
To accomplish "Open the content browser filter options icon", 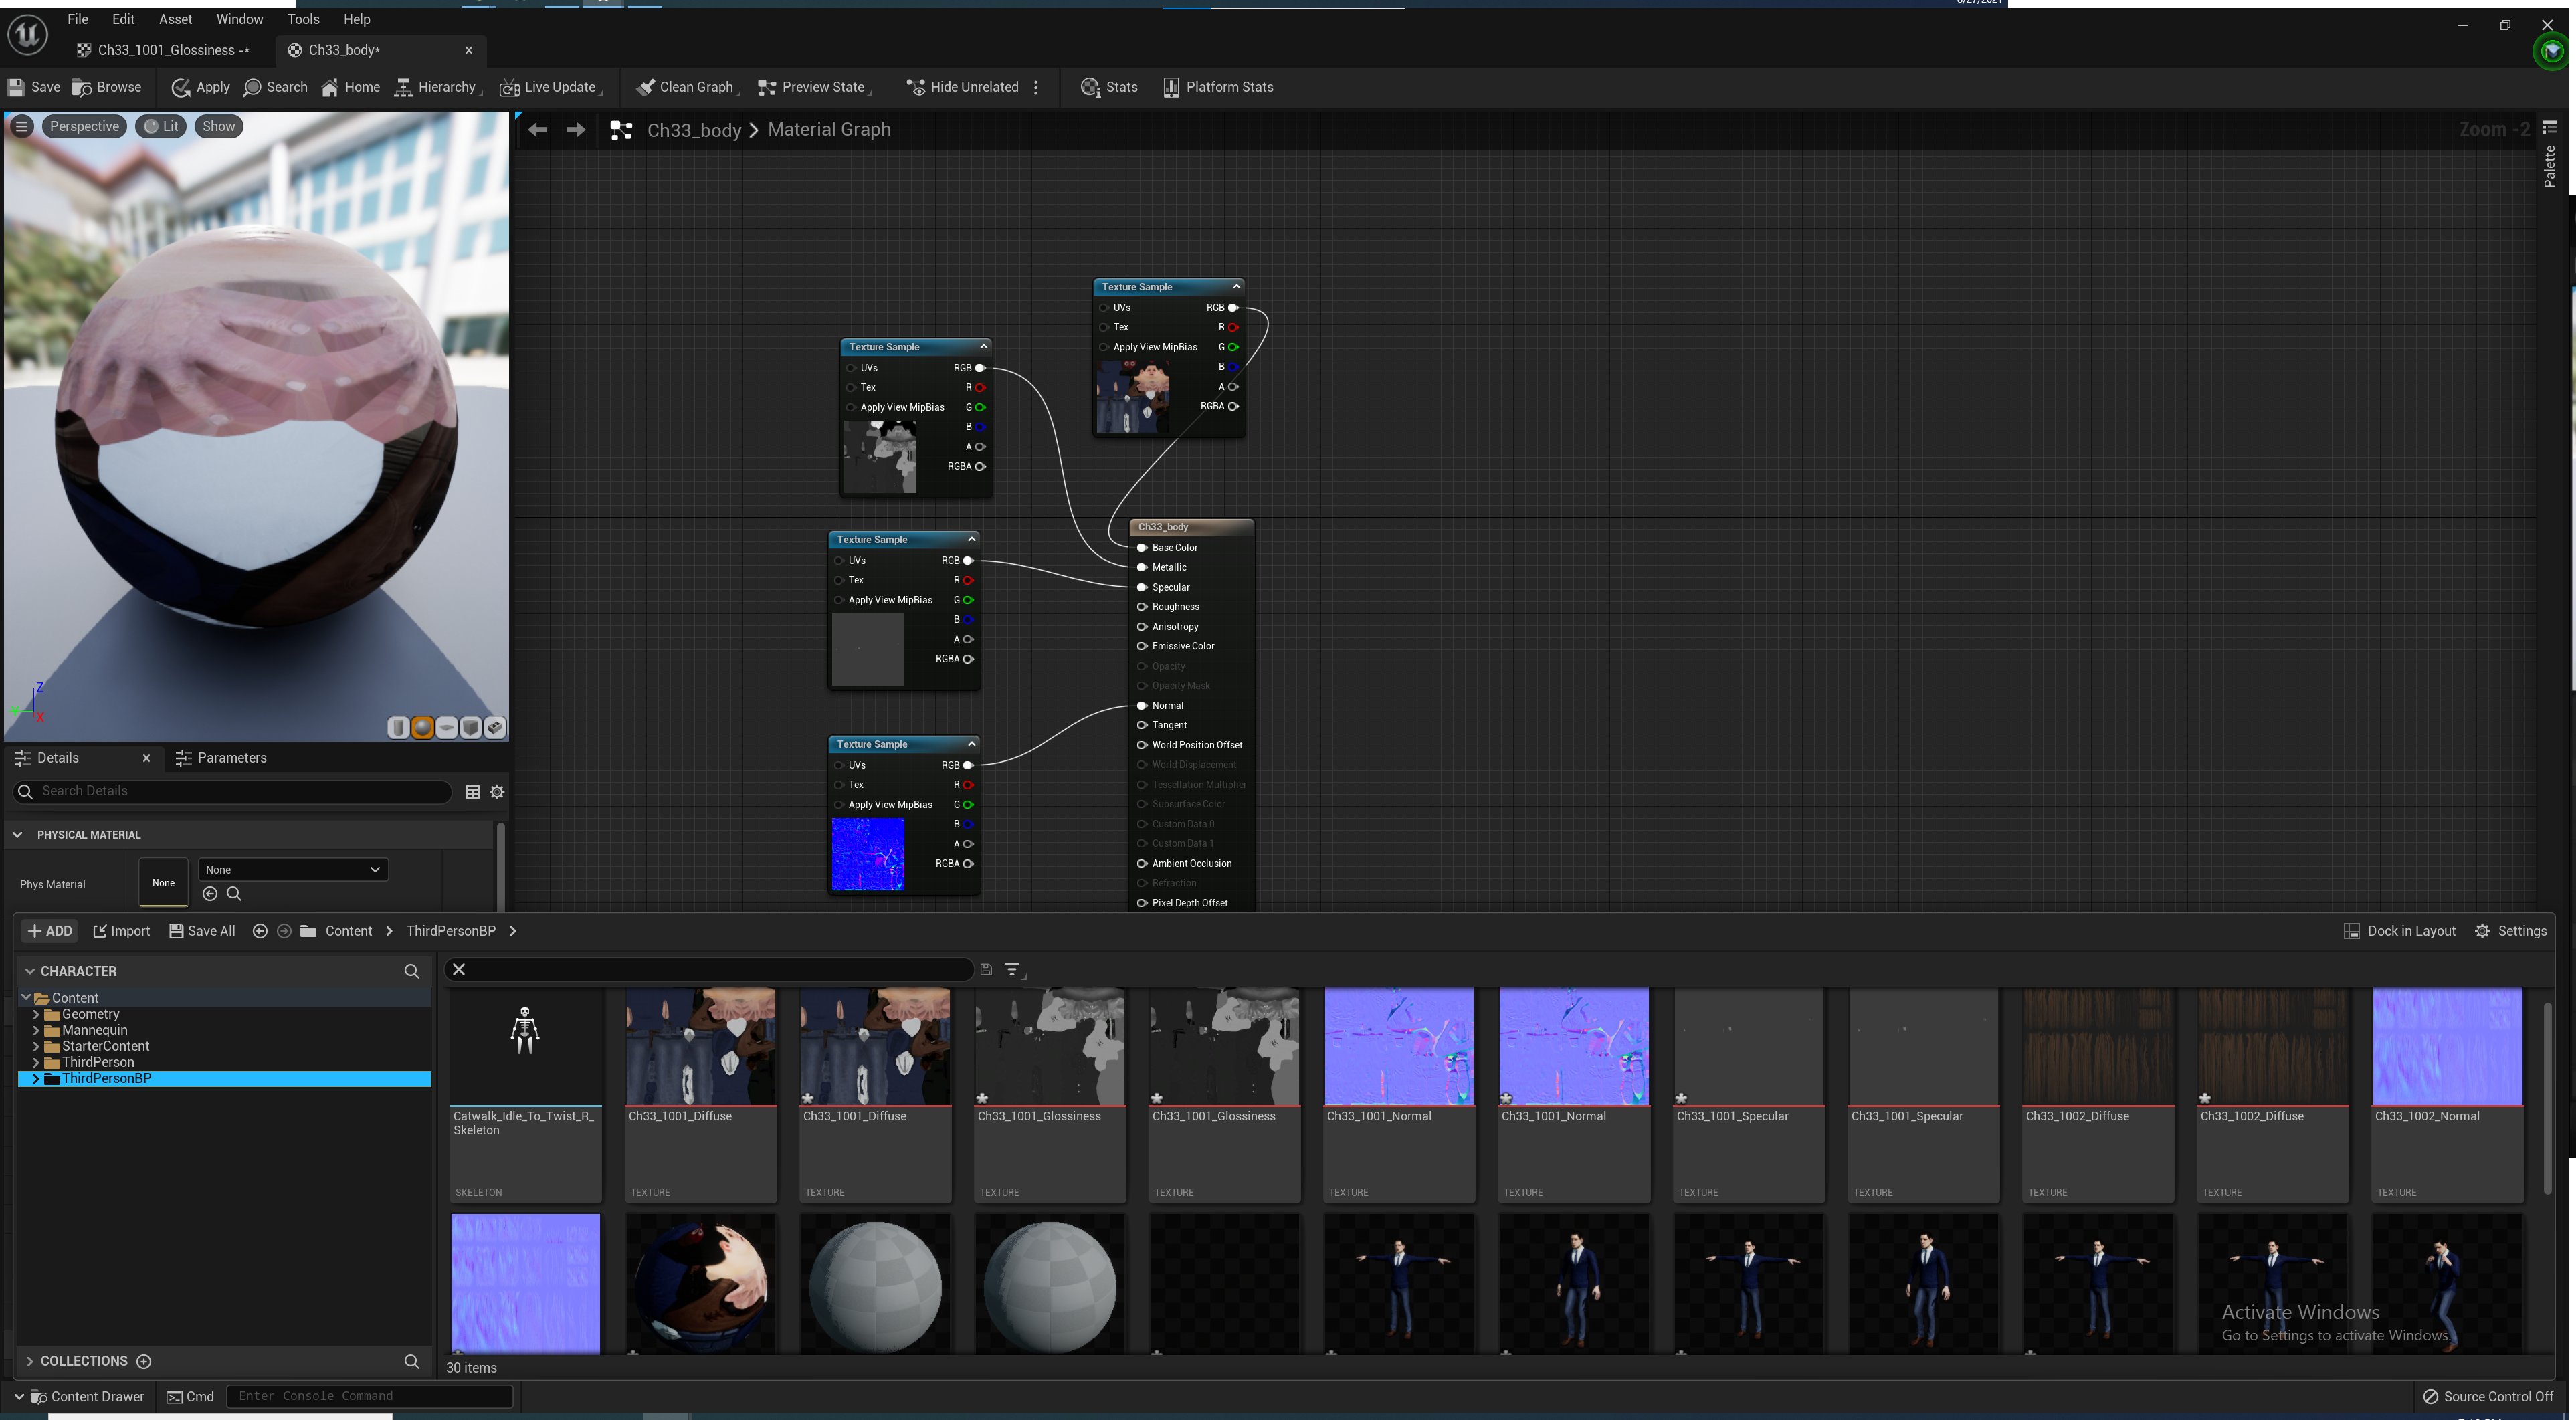I will point(1012,969).
